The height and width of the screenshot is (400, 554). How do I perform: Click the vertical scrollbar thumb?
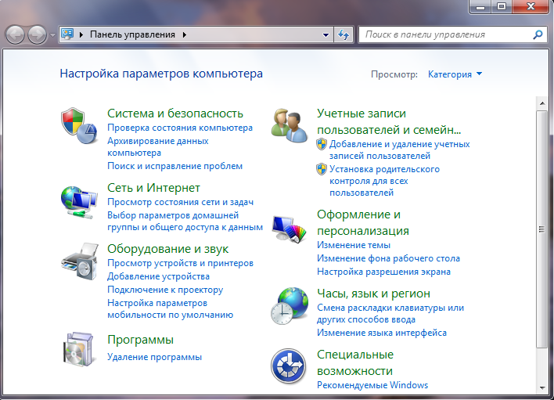click(x=541, y=229)
